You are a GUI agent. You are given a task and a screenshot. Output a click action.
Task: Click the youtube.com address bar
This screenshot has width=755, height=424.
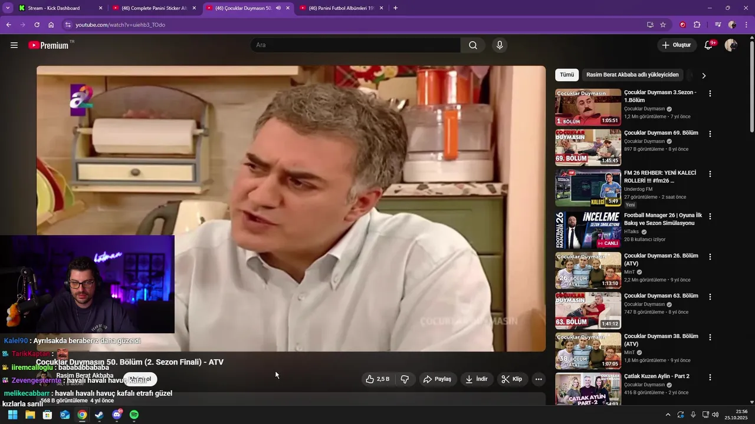tap(354, 25)
